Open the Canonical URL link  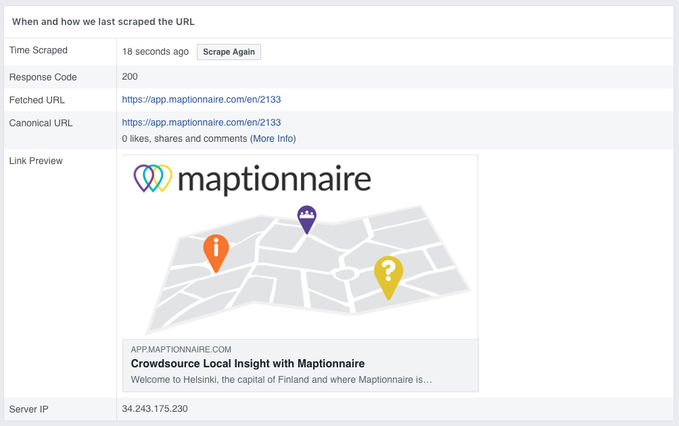pyautogui.click(x=202, y=122)
